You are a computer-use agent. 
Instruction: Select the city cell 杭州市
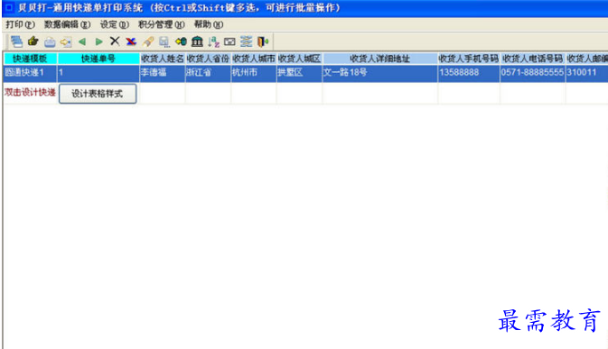coord(254,73)
